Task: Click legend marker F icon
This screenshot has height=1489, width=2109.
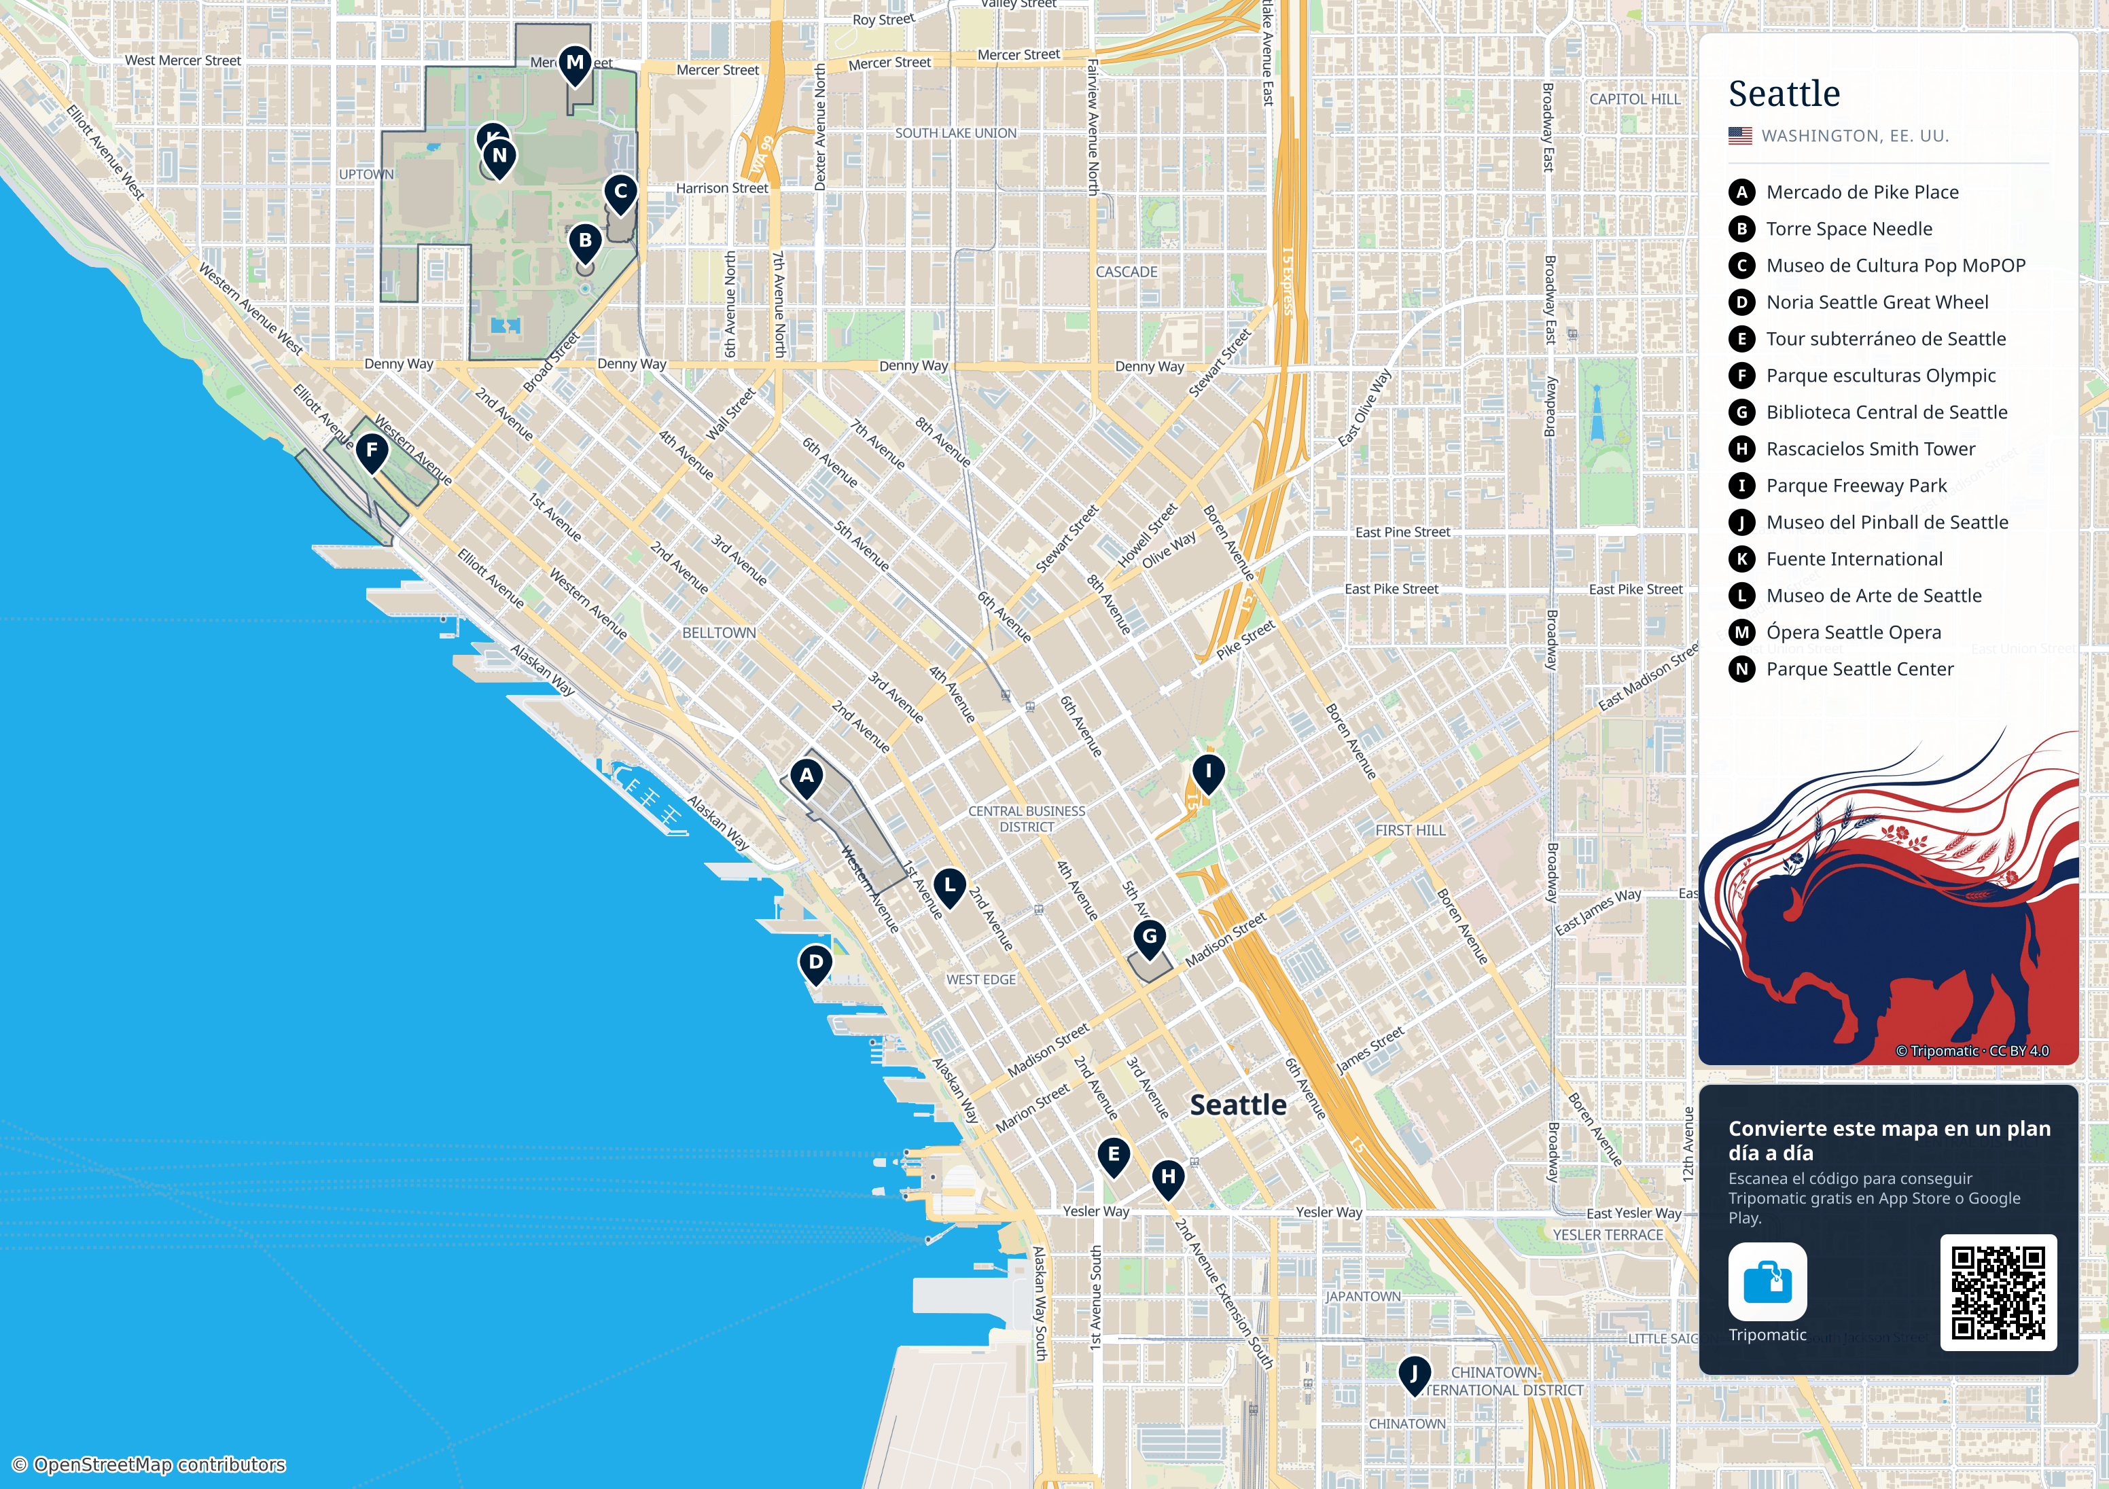Action: pyautogui.click(x=1741, y=376)
